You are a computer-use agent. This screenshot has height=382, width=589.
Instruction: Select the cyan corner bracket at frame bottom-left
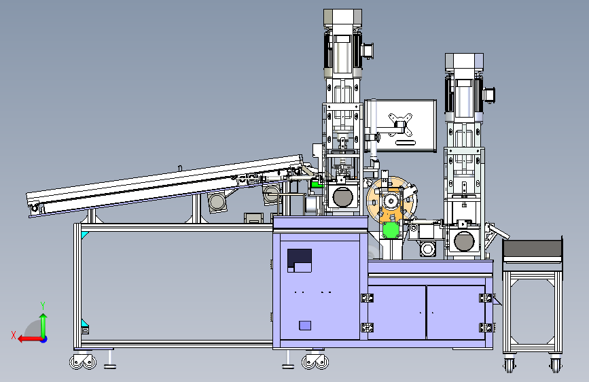coord(84,323)
